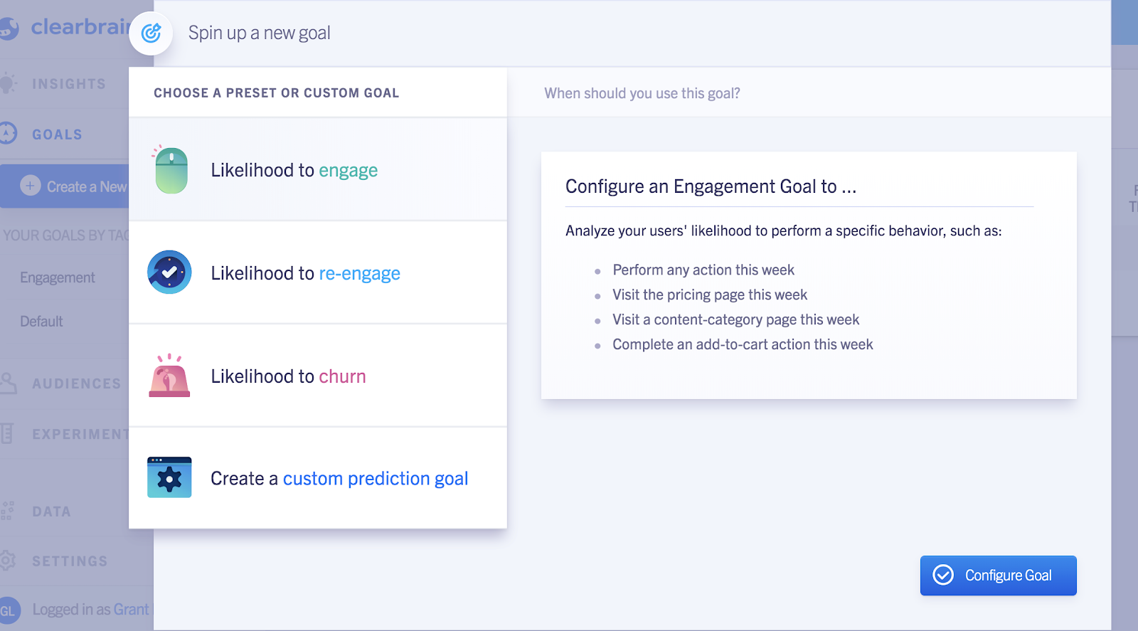The width and height of the screenshot is (1138, 631).
Task: Click the Configure Goal button
Action: [998, 576]
